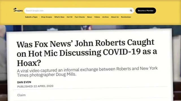181x101 pixels.
Task: Click the Become a Member button
Action: (146, 11)
